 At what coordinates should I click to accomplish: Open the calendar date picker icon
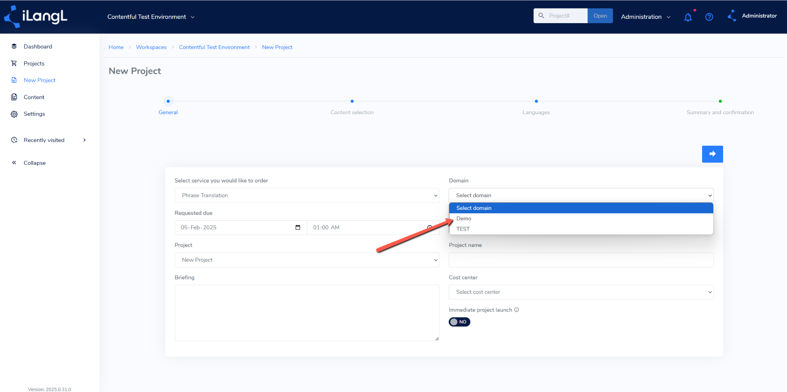(298, 228)
